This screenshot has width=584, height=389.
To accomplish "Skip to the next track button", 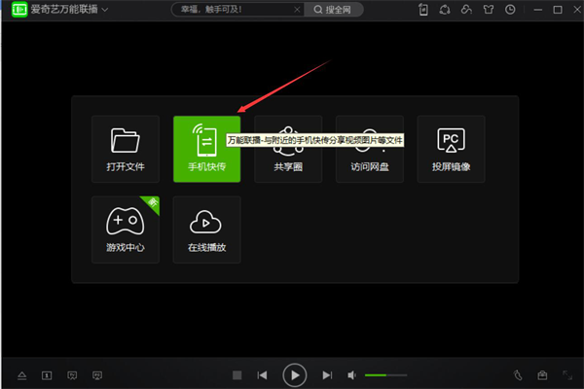I will click(x=327, y=375).
